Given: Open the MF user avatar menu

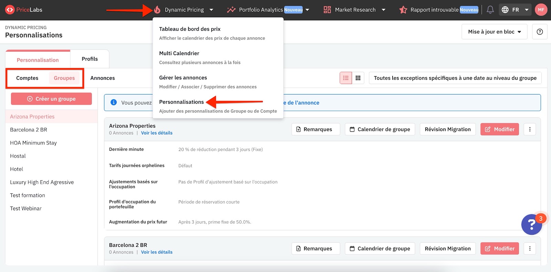Looking at the screenshot, I should tap(541, 10).
